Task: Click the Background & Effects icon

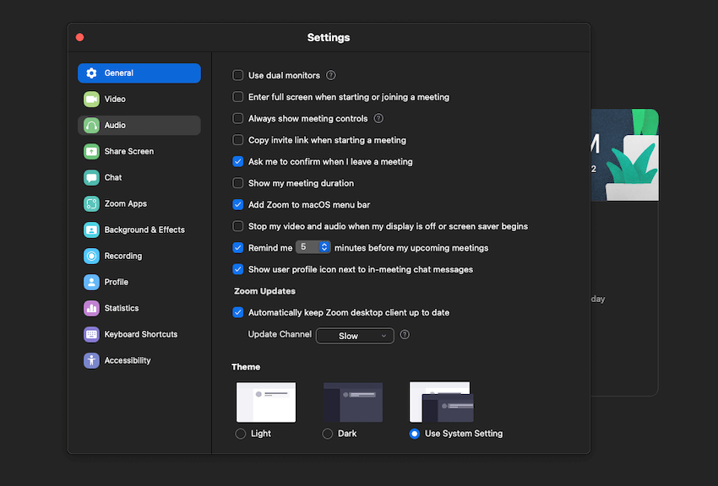Action: click(x=91, y=230)
